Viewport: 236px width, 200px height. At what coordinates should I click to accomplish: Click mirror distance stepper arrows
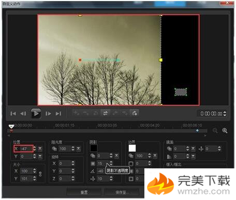219,149
